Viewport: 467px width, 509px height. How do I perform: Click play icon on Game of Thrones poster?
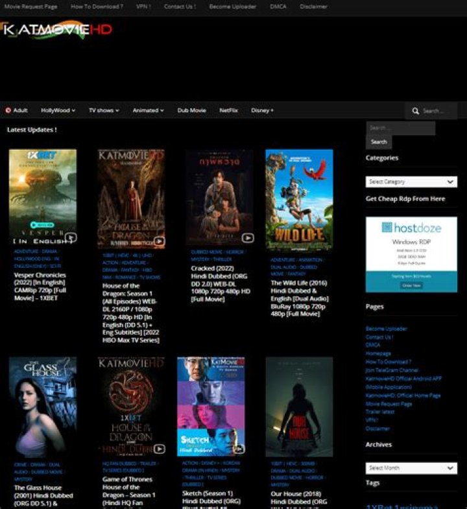(159, 449)
